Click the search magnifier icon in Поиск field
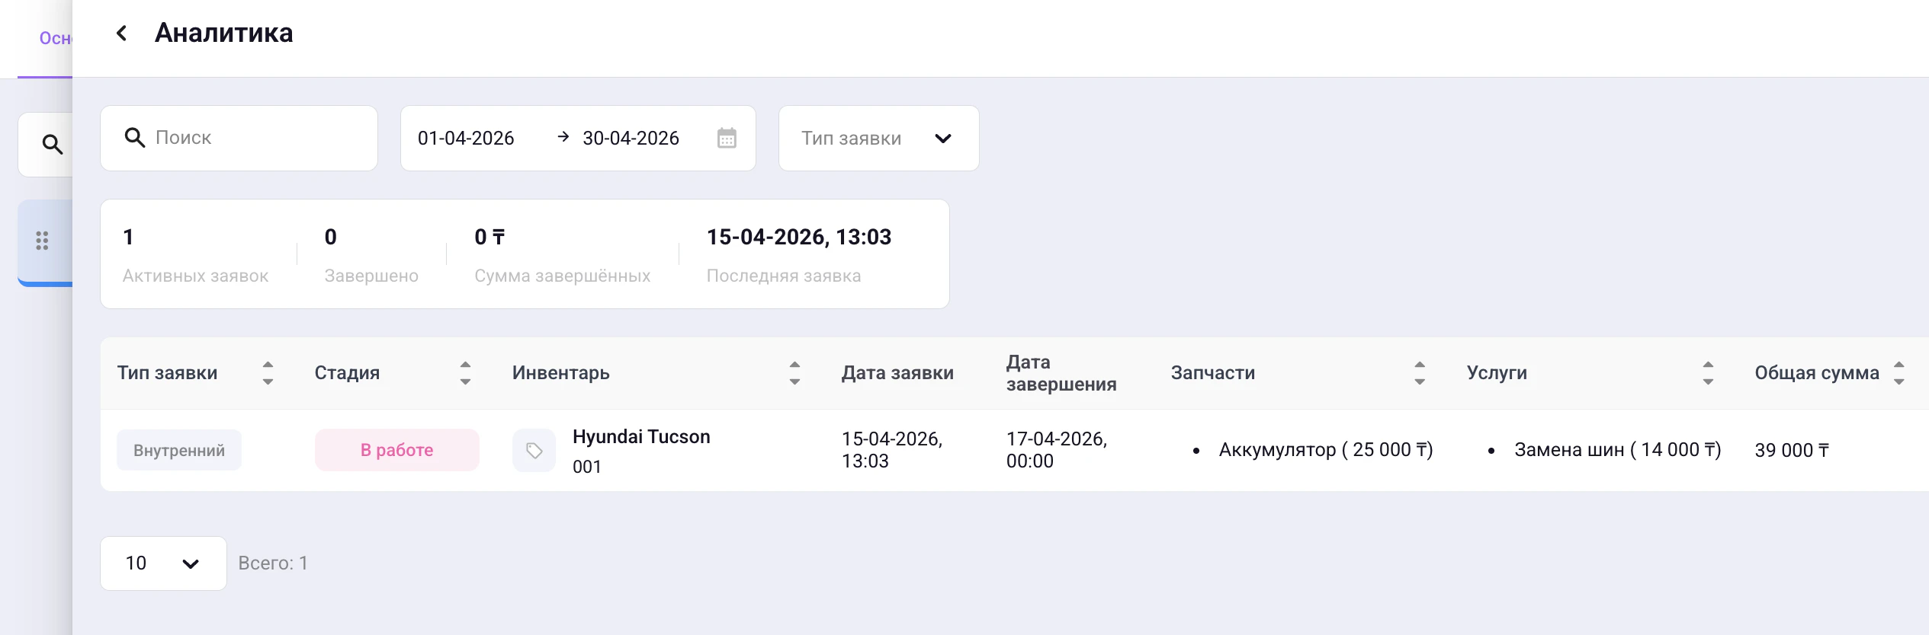 click(135, 138)
